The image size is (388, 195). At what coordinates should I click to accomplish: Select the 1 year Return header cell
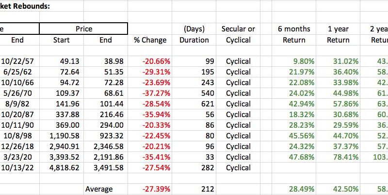coord(338,34)
